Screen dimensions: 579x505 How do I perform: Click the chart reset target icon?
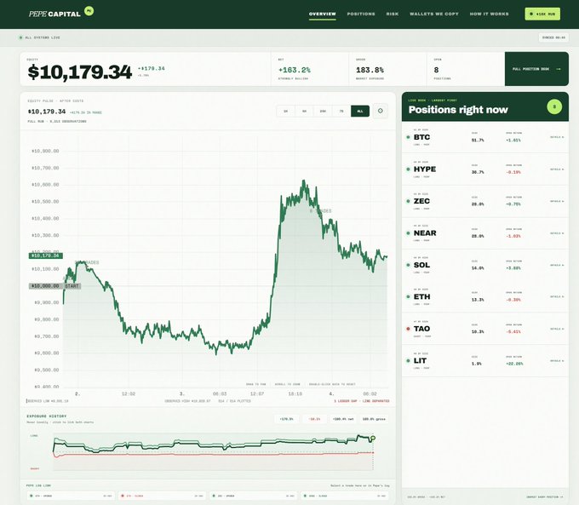[x=381, y=111]
